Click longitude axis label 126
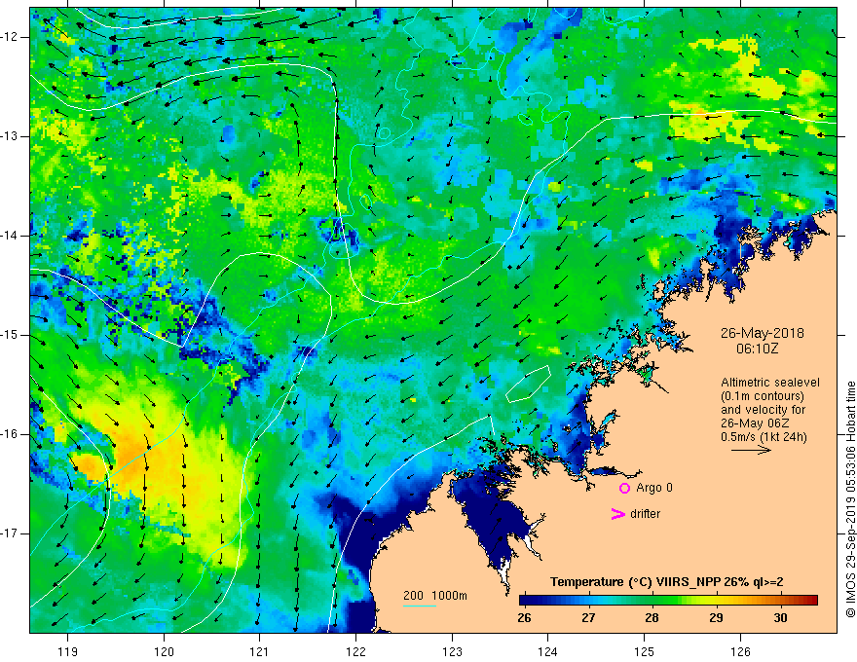 pyautogui.click(x=740, y=651)
